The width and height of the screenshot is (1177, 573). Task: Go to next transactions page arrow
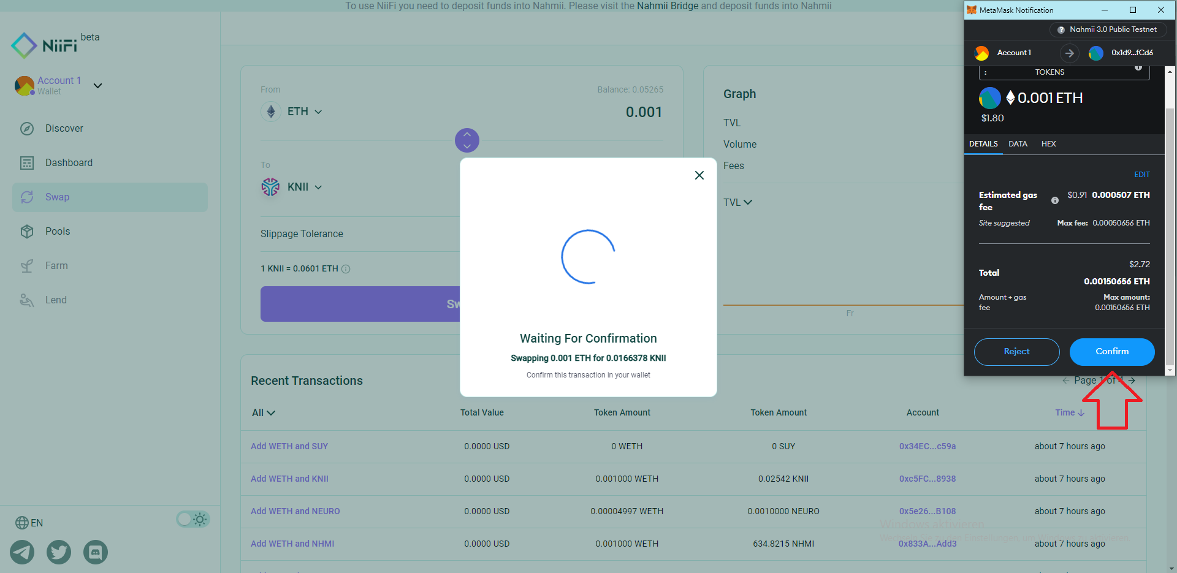(1132, 381)
